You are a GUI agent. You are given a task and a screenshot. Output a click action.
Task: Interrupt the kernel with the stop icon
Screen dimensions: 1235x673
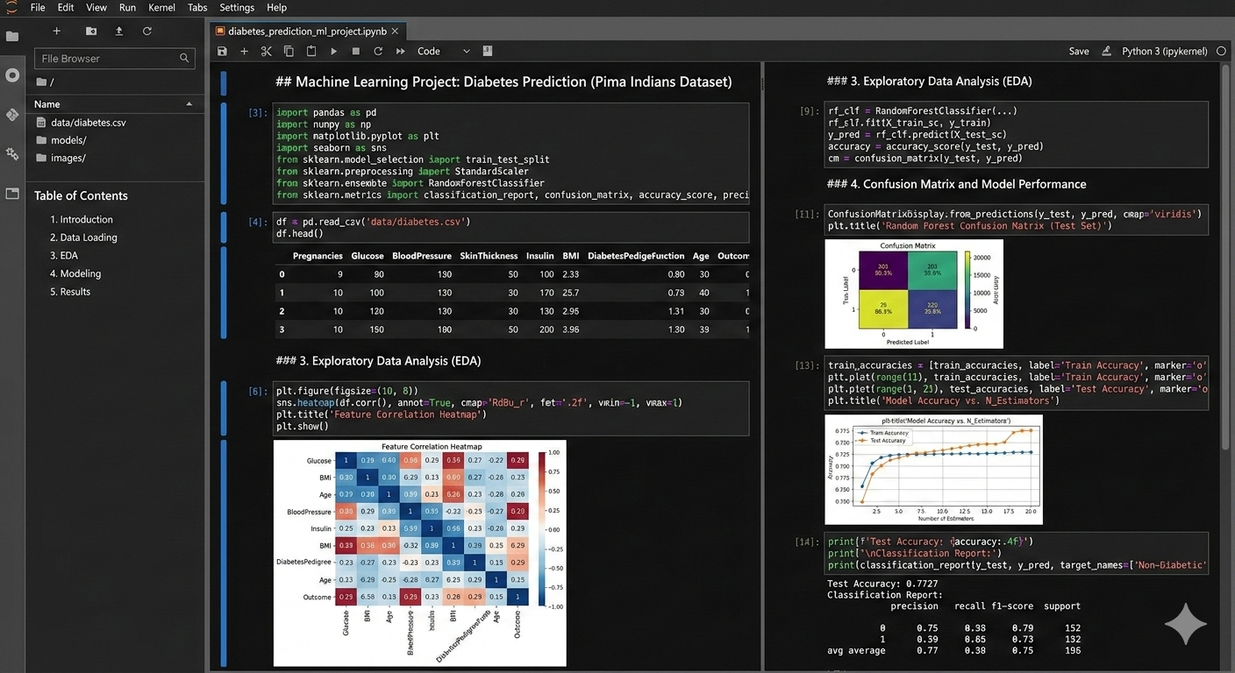pos(355,52)
